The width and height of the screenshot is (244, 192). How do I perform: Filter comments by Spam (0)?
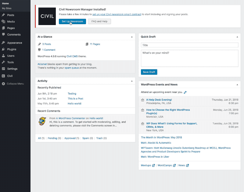[x=88, y=138]
